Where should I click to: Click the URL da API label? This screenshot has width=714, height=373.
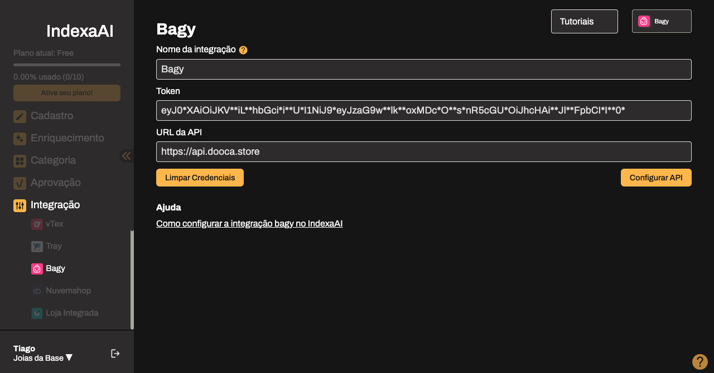tap(179, 132)
